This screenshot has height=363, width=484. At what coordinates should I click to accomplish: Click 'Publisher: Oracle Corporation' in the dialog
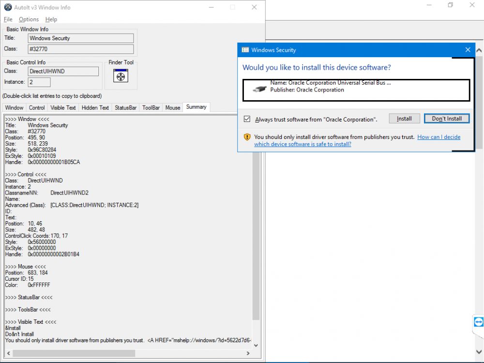pyautogui.click(x=307, y=90)
